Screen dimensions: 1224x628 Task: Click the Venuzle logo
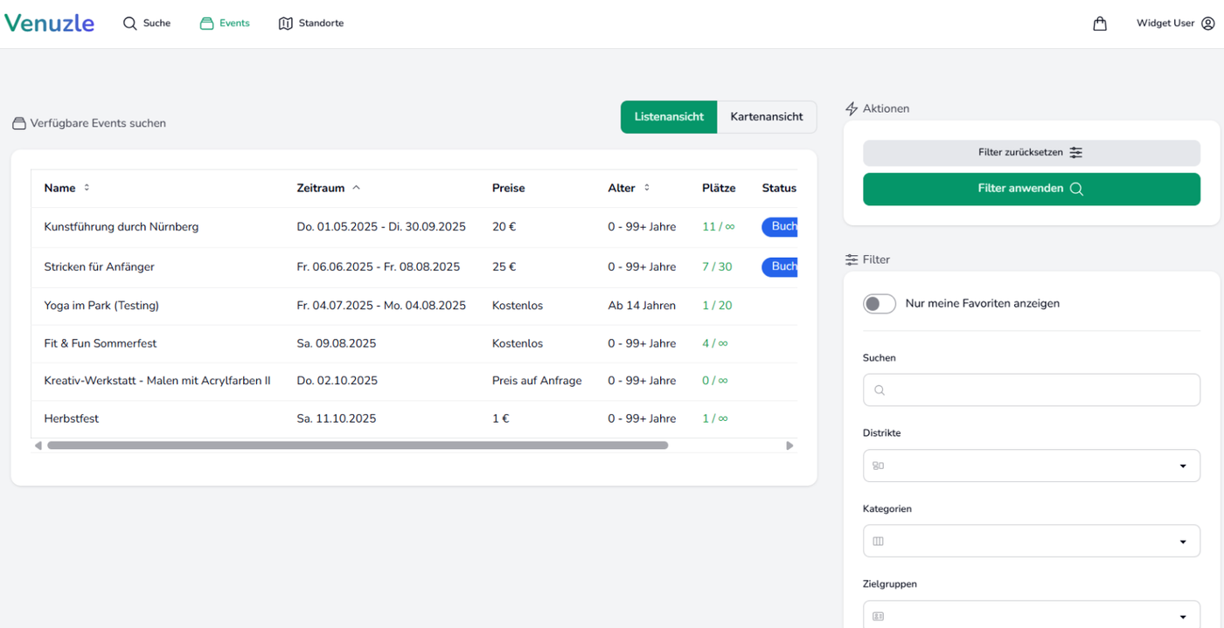pyautogui.click(x=49, y=24)
